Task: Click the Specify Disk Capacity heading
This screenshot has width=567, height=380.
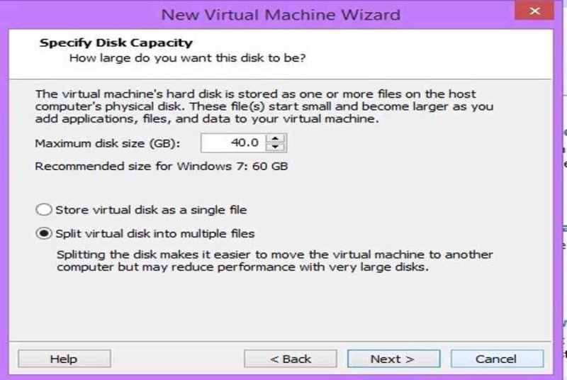Action: (116, 43)
